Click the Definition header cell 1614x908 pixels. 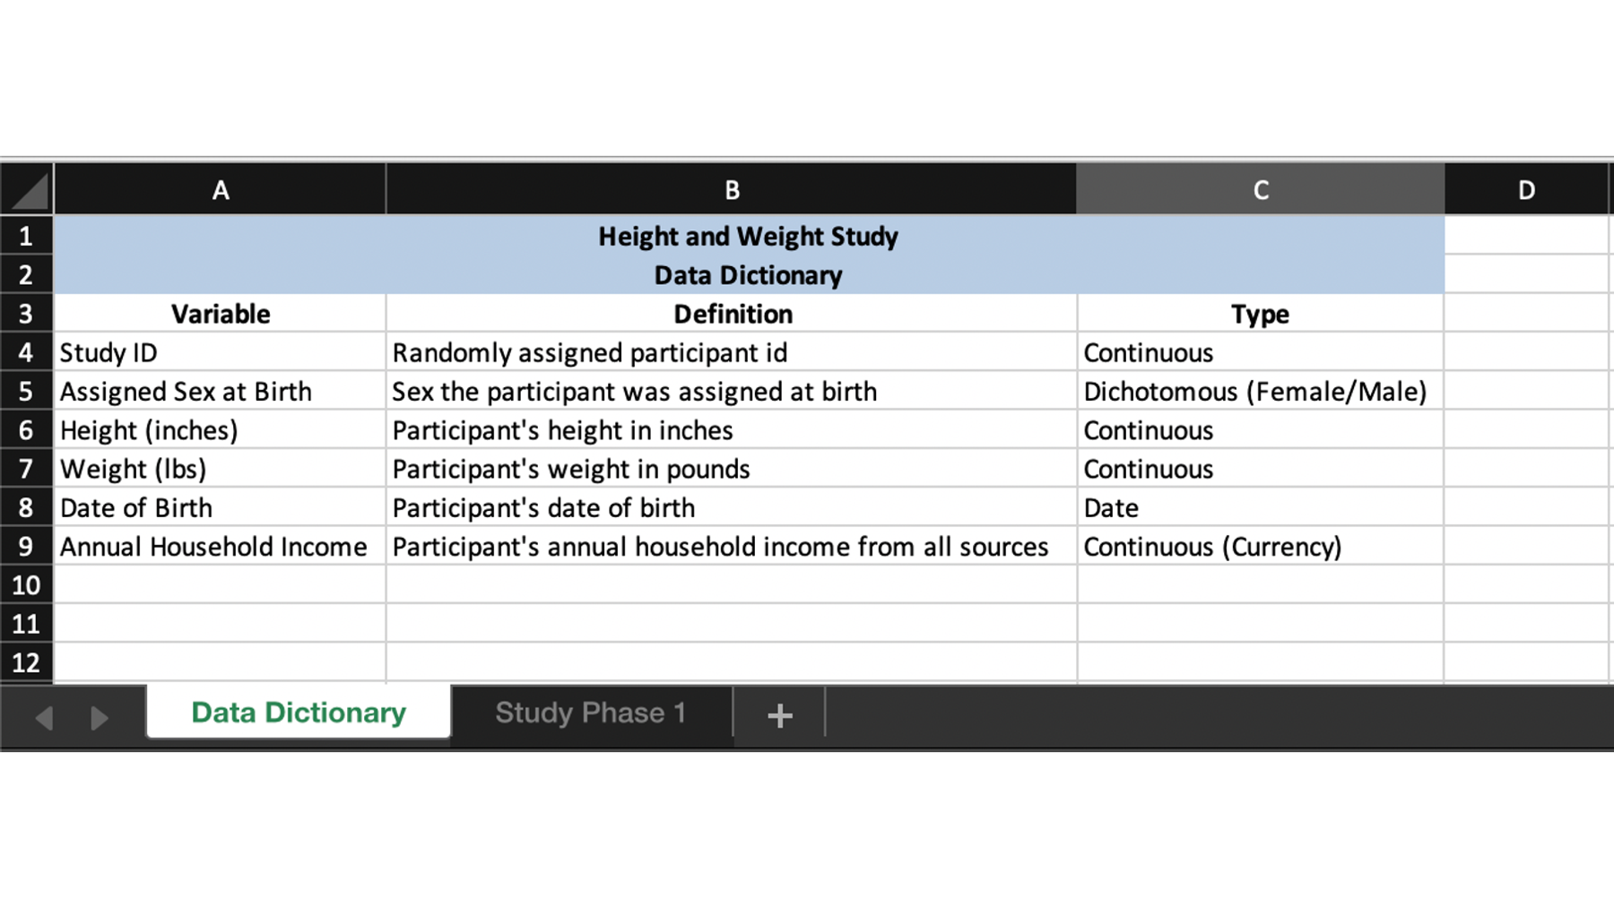tap(732, 314)
